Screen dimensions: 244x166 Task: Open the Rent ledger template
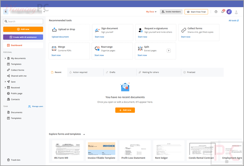(x=169, y=150)
